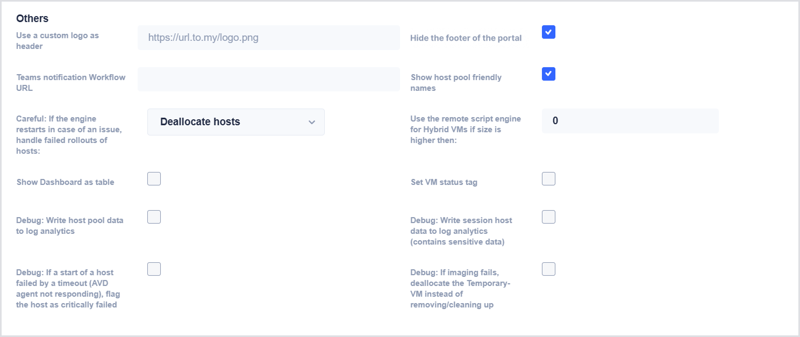Image resolution: width=800 pixels, height=337 pixels.
Task: Check deallocate Temporary-VM if imaging fails
Action: (x=548, y=269)
